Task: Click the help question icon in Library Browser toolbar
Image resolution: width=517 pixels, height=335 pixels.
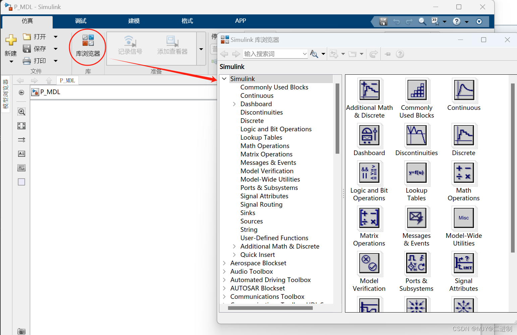Action: (400, 54)
